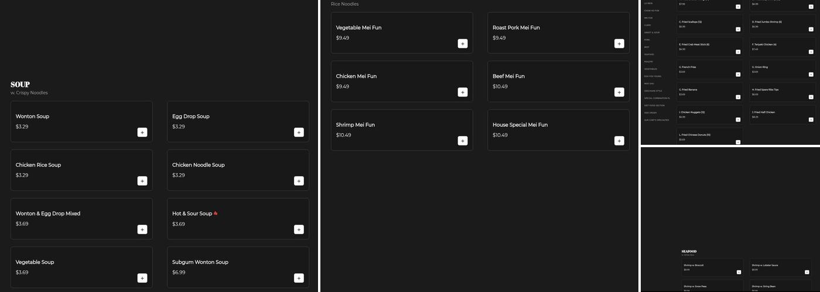Click plus on Hot & Sour Soup
820x292 pixels.
pyautogui.click(x=299, y=230)
